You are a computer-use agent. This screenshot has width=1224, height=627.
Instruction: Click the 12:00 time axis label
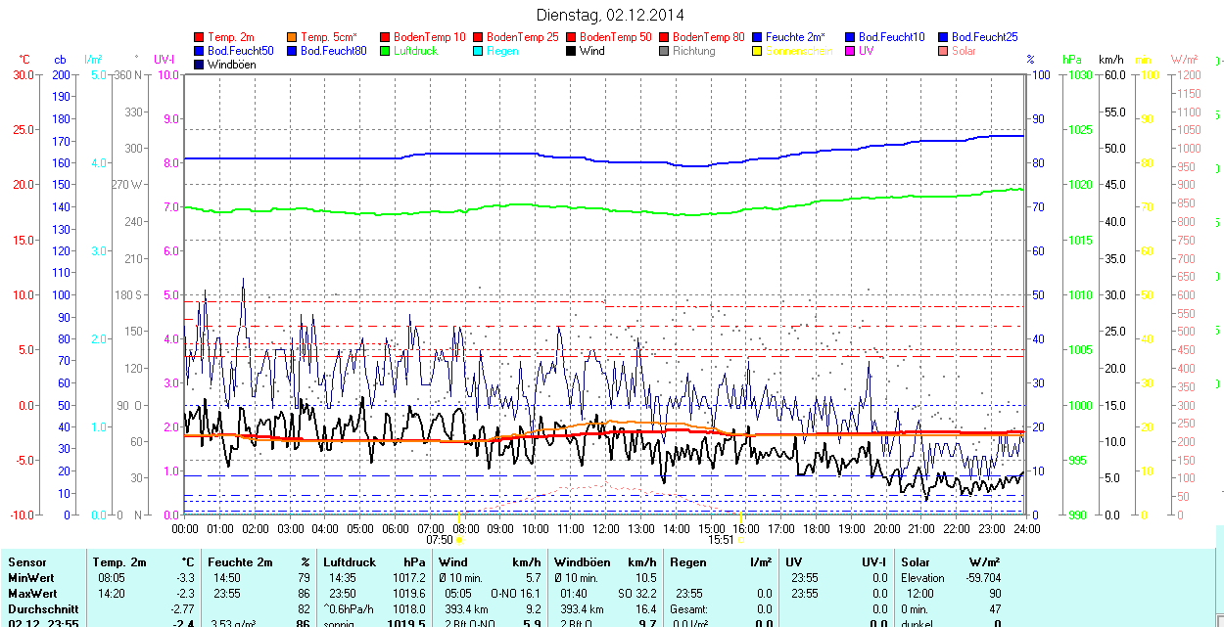(605, 528)
